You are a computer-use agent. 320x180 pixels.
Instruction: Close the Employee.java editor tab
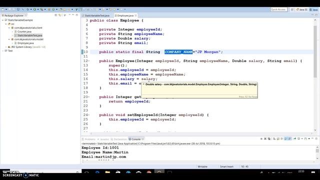(135, 15)
